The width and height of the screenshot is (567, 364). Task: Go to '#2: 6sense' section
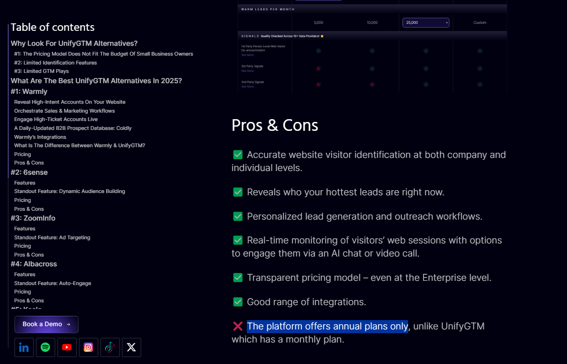point(29,172)
